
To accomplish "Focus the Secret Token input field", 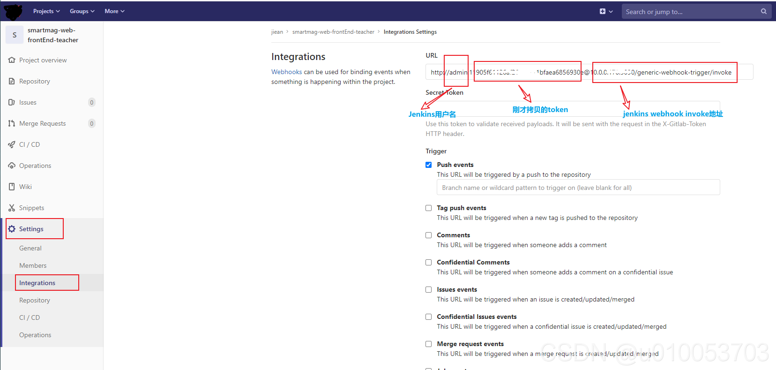I will [573, 109].
